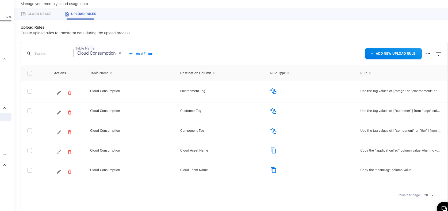Viewport: 448px width, 211px height.
Task: Click the Add Filter link
Action: pyautogui.click(x=141, y=54)
